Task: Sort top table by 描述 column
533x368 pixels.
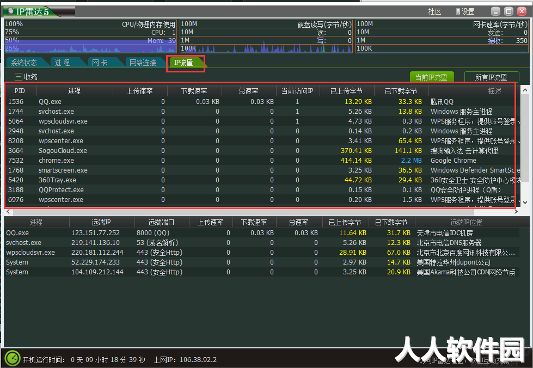Action: tap(494, 91)
